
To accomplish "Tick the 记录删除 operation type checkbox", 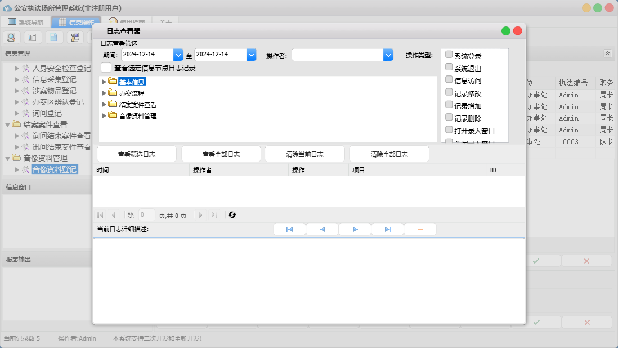I will 449,117.
